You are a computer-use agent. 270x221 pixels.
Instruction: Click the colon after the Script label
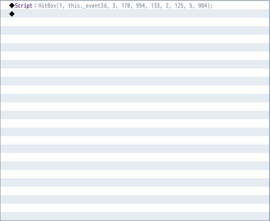(35, 5)
